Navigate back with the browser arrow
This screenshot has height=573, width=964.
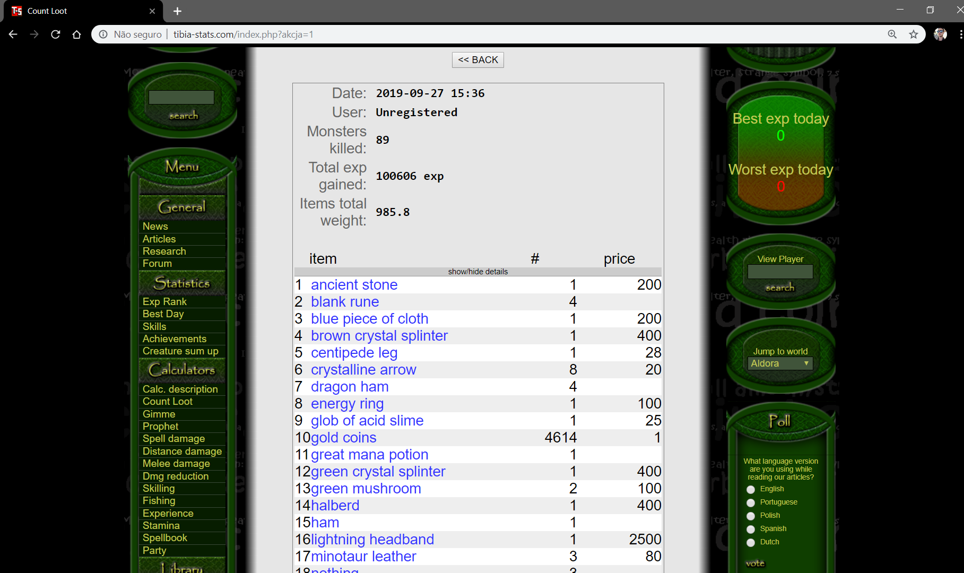point(13,34)
